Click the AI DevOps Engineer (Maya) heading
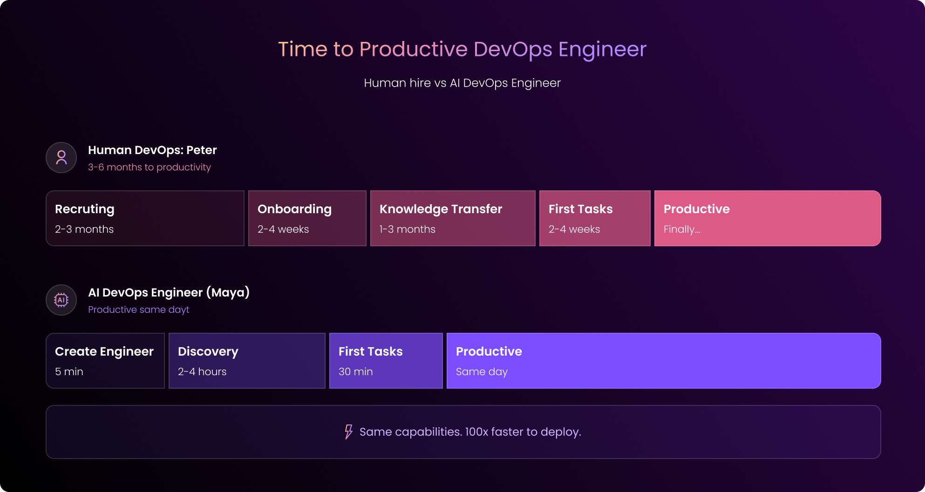925x492 pixels. point(169,292)
